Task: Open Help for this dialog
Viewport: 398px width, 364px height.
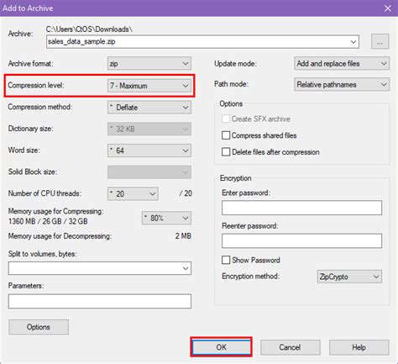Action: point(359,347)
